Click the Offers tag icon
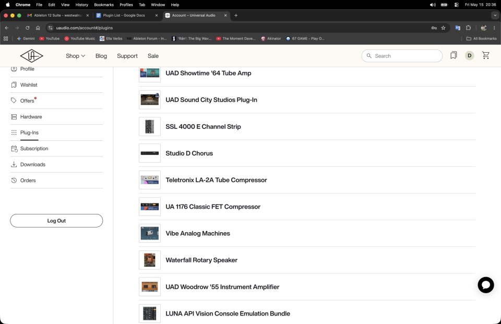 14,100
